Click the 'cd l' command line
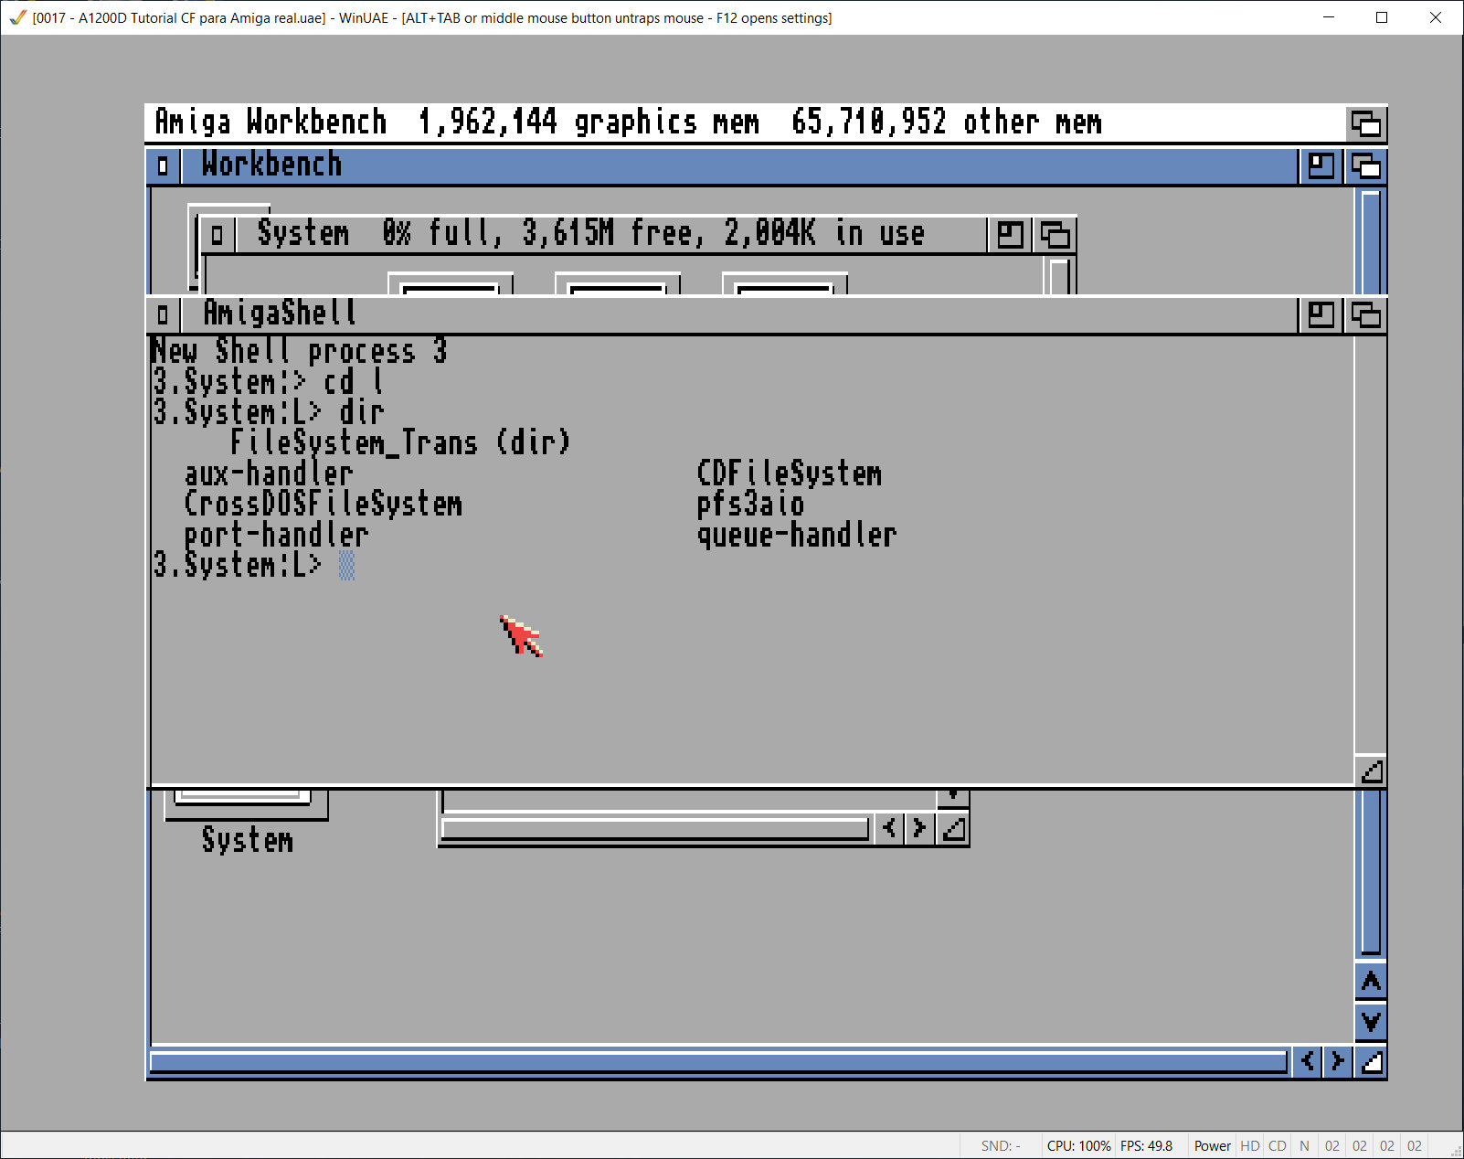Screen dimensions: 1464x1159 269,382
